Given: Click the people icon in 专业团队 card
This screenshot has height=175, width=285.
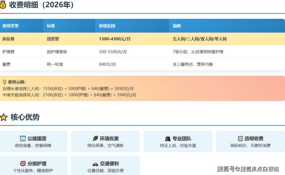Looking at the screenshot, I should tap(168, 138).
